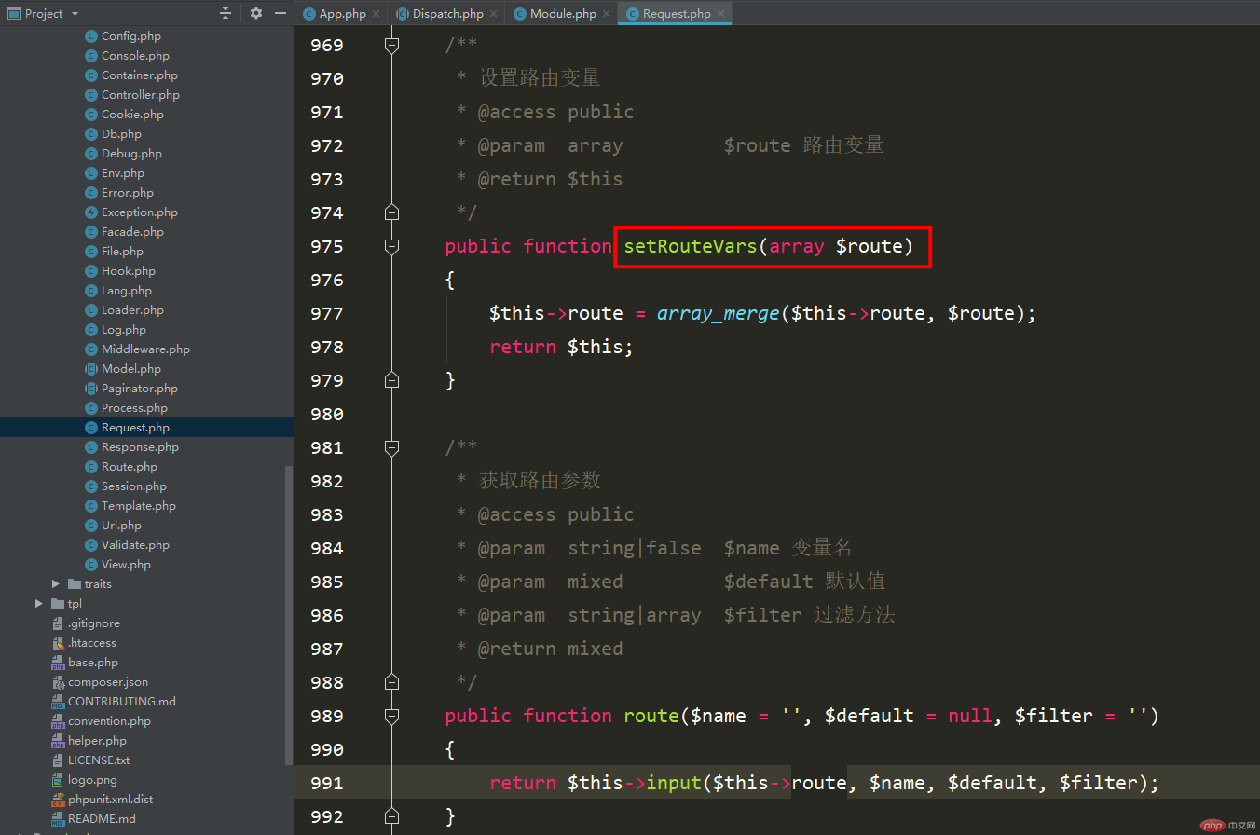Close the App.php tab
This screenshot has height=835, width=1260.
click(x=376, y=13)
